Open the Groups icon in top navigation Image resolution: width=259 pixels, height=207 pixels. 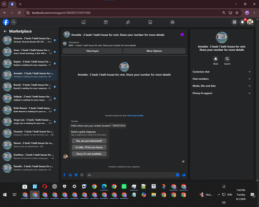click(x=172, y=22)
